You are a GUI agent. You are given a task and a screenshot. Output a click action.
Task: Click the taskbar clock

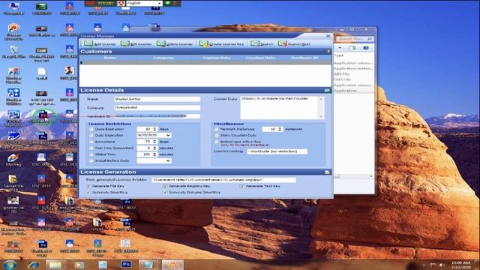(460, 265)
